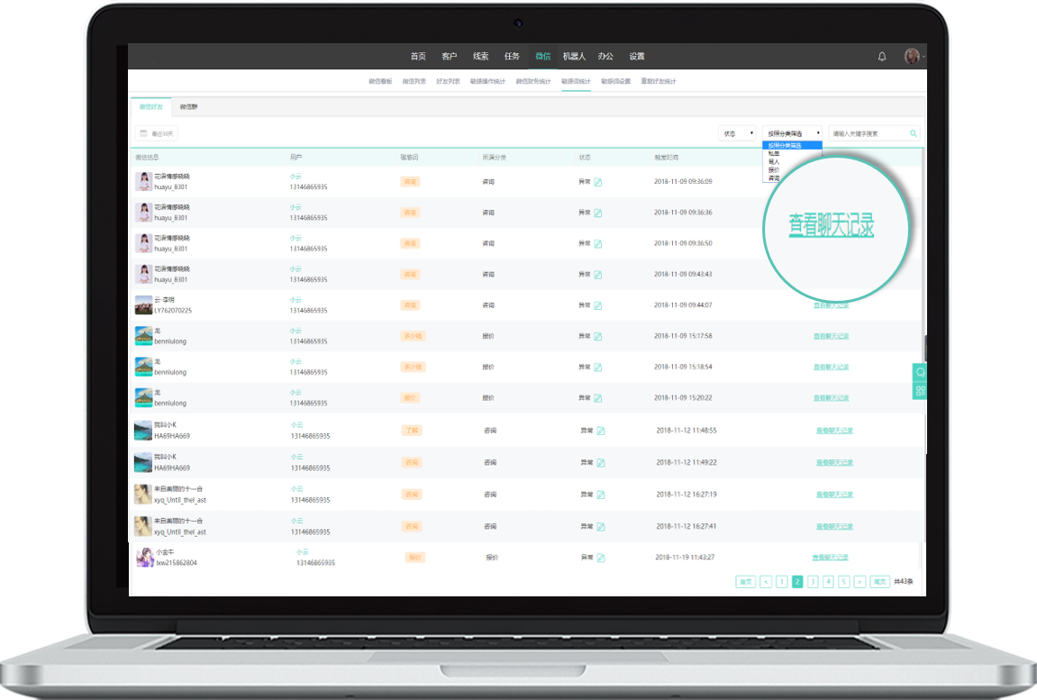Edit status for row 2018-11-12 11:49:22

point(601,463)
